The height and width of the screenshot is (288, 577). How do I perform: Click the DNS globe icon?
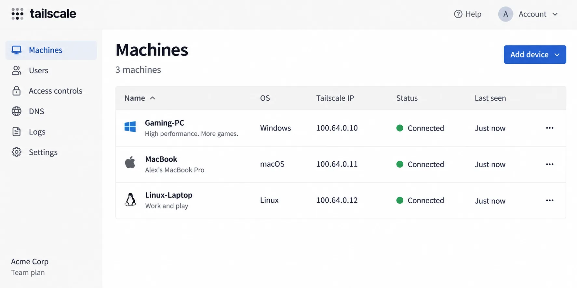click(17, 111)
